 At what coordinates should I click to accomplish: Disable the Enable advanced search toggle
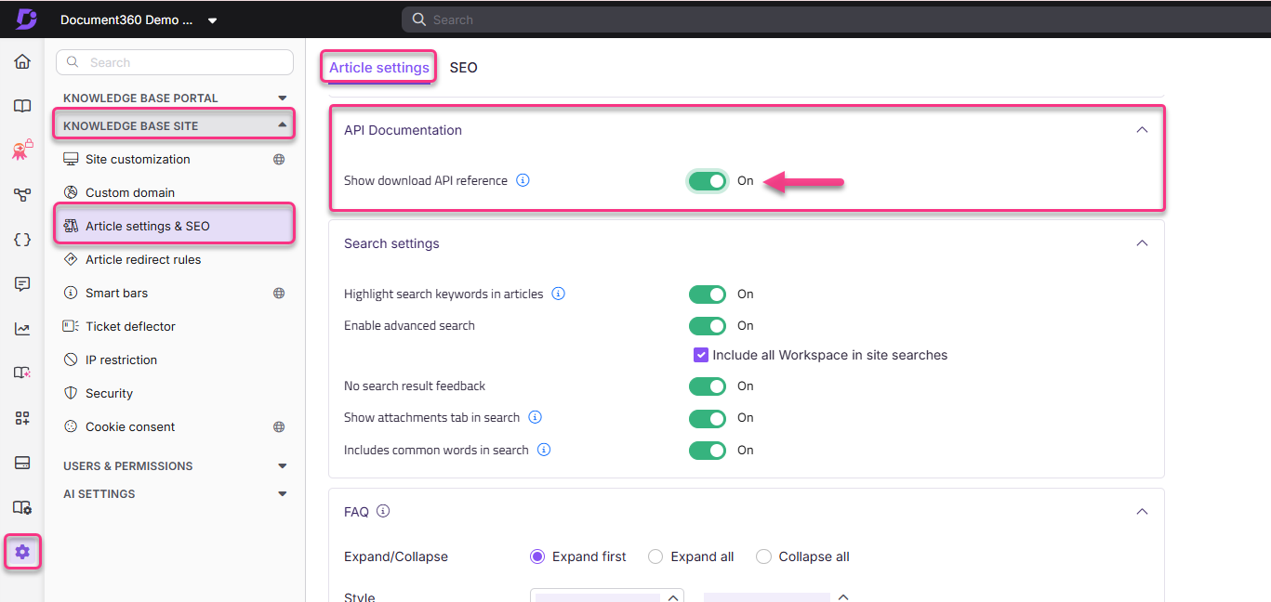pyautogui.click(x=707, y=326)
